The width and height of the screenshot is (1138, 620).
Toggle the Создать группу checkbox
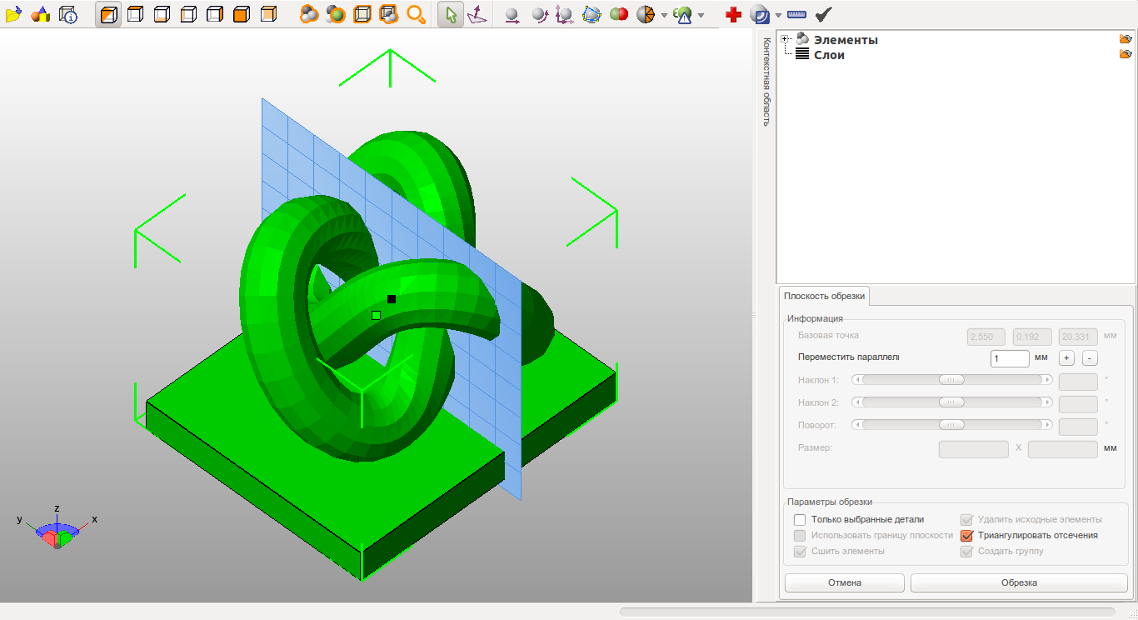[x=966, y=552]
